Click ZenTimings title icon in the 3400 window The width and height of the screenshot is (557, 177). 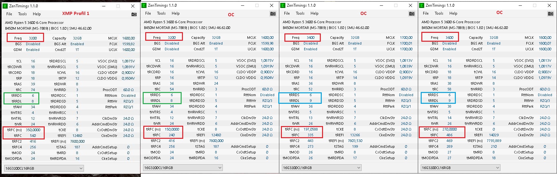coord(283,5)
